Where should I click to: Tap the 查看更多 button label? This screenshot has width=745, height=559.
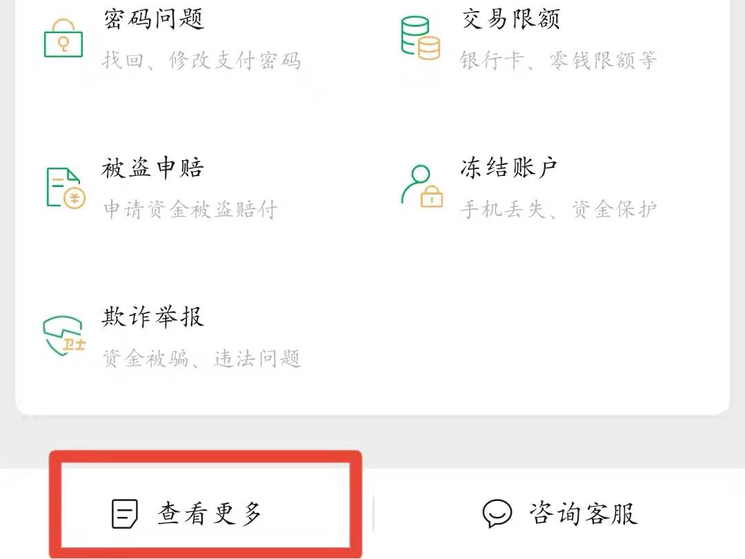[210, 514]
